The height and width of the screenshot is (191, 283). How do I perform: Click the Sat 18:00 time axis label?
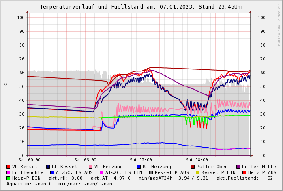(x=197, y=160)
